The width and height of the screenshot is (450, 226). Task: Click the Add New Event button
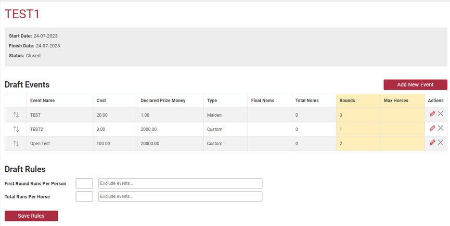point(415,84)
